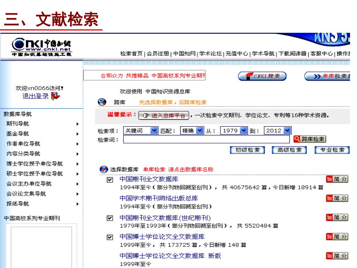Toggle checkbox for 中国期刊全文数据库(世纪期刊)
The width and height of the screenshot is (357, 268).
pyautogui.click(x=110, y=218)
